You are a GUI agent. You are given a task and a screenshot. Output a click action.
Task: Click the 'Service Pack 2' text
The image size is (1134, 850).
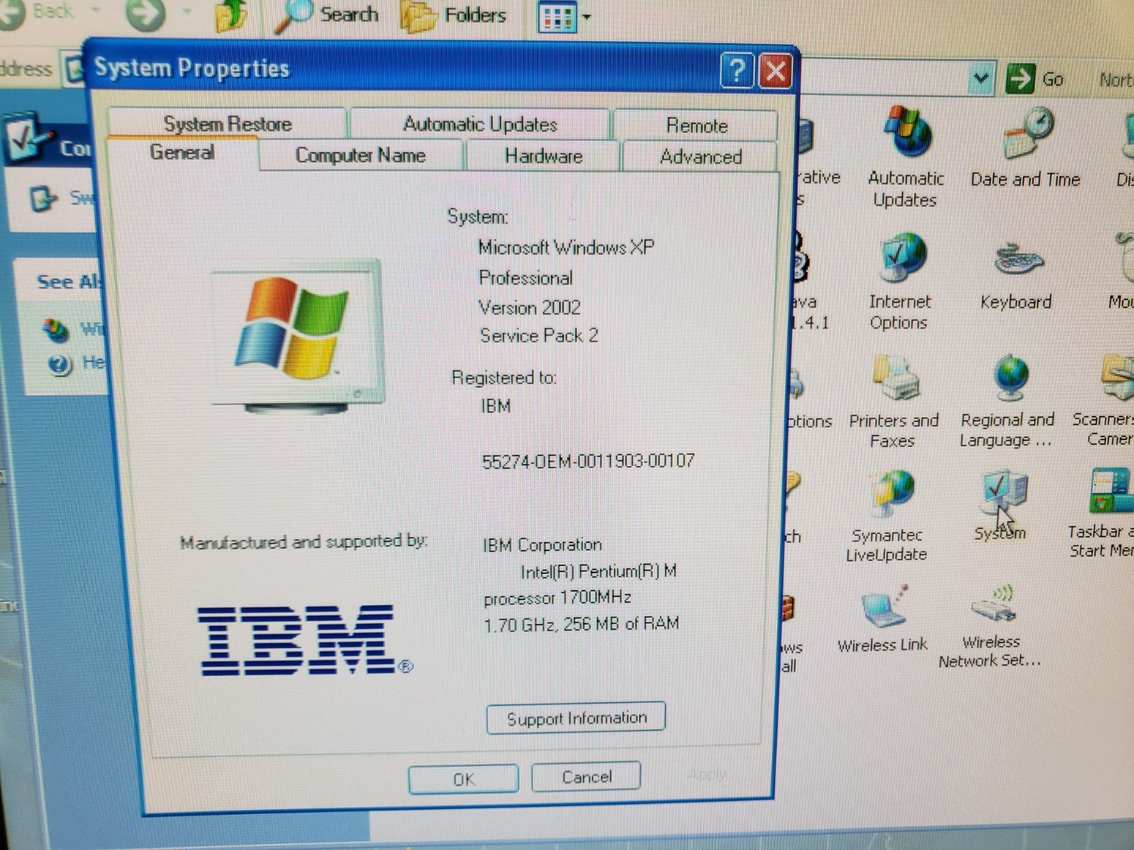(539, 335)
